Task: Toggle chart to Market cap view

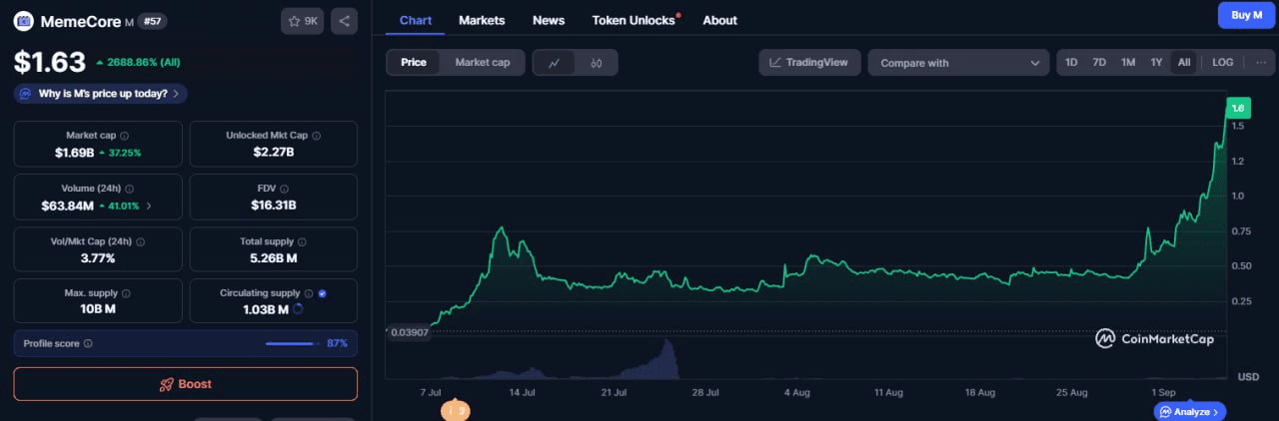Action: coord(483,62)
